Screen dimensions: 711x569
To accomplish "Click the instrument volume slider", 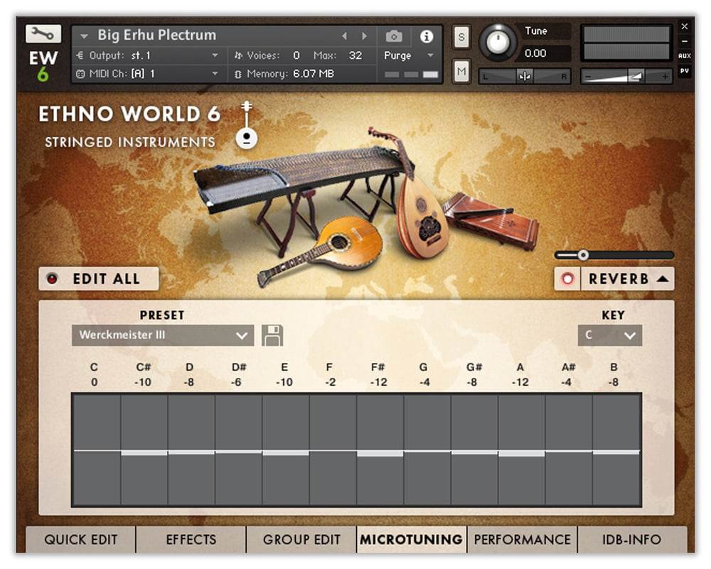I will tap(626, 76).
